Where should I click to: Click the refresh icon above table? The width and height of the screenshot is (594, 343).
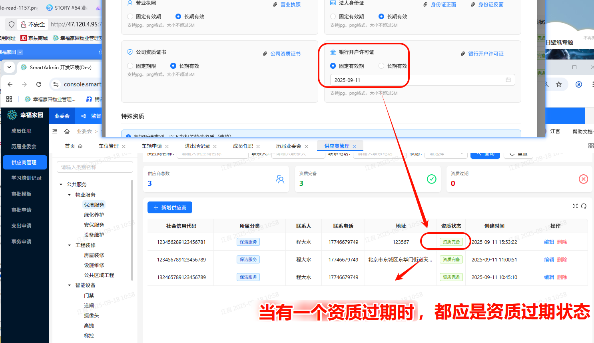(x=584, y=206)
